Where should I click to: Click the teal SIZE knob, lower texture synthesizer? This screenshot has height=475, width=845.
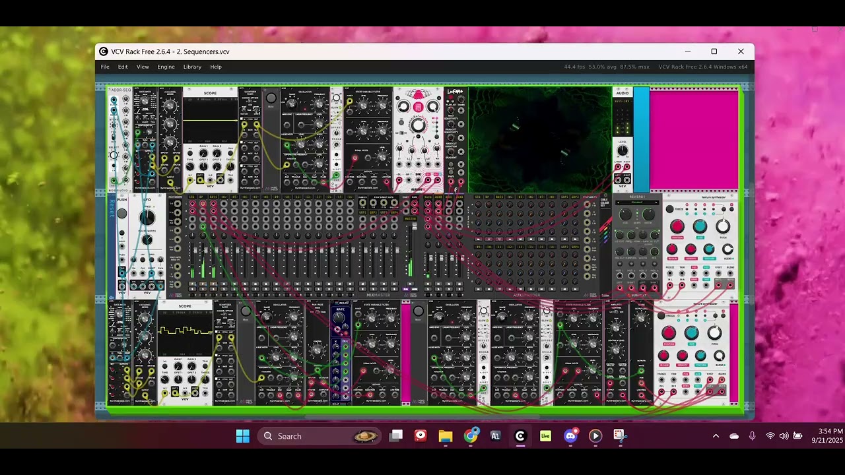[x=691, y=333]
